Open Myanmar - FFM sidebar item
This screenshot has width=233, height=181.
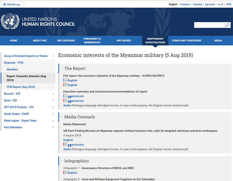pyautogui.click(x=13, y=63)
